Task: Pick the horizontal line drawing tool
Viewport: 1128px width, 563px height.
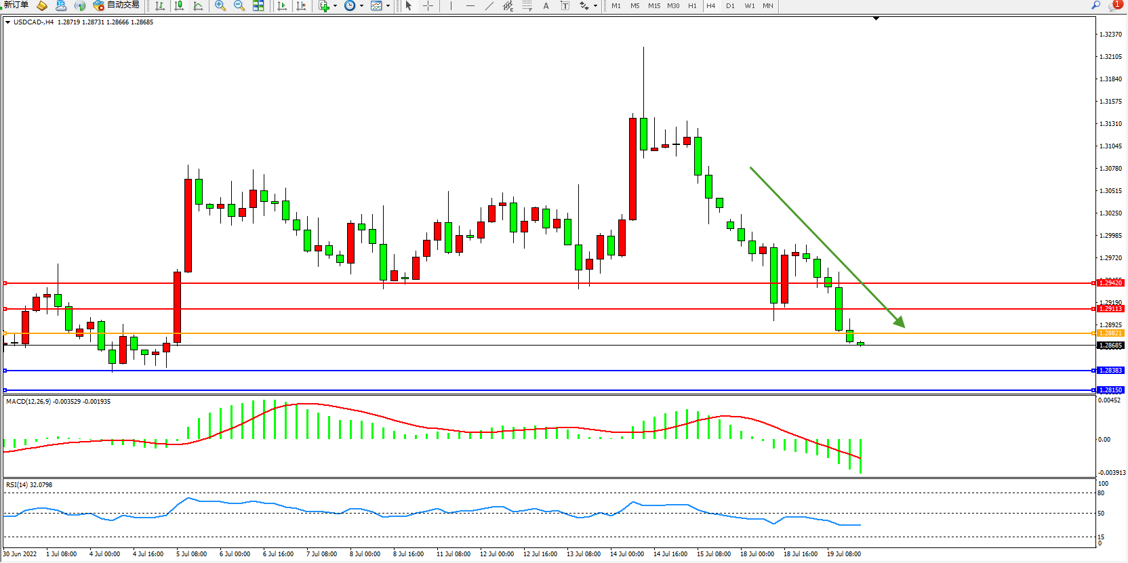Action: click(x=470, y=5)
